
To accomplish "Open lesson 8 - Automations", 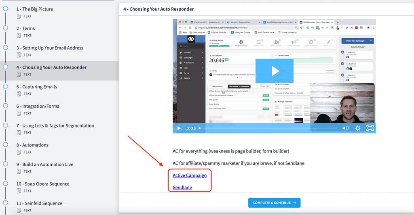I will pyautogui.click(x=32, y=145).
